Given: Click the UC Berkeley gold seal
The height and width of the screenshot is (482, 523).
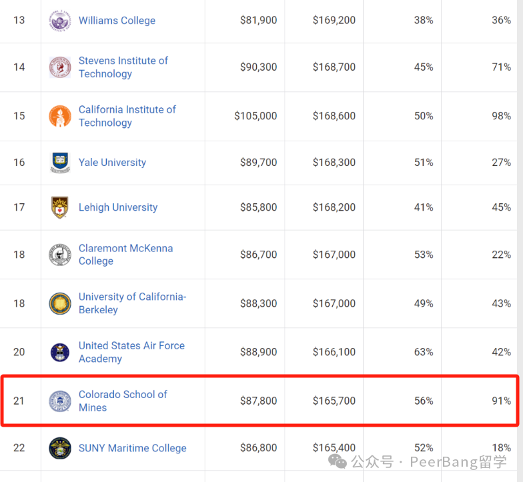Looking at the screenshot, I should pyautogui.click(x=60, y=303).
